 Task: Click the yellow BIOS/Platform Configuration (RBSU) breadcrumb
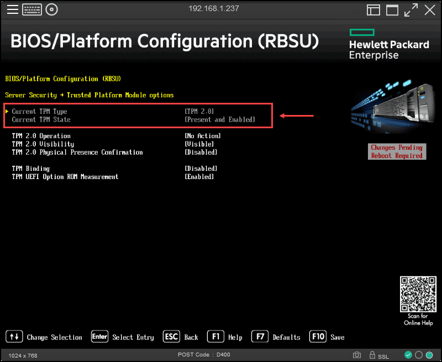(x=63, y=78)
